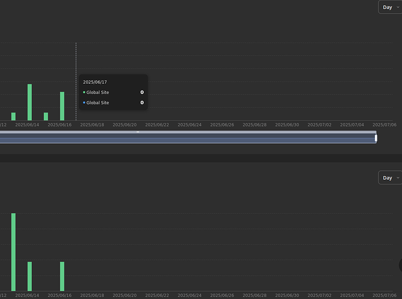Click the 2025/06/24 axis label in the lower chart
This screenshot has width=402, height=299.
point(189,295)
